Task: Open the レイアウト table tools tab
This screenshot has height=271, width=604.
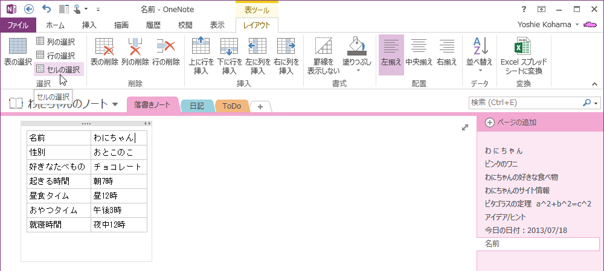Action: [x=257, y=25]
